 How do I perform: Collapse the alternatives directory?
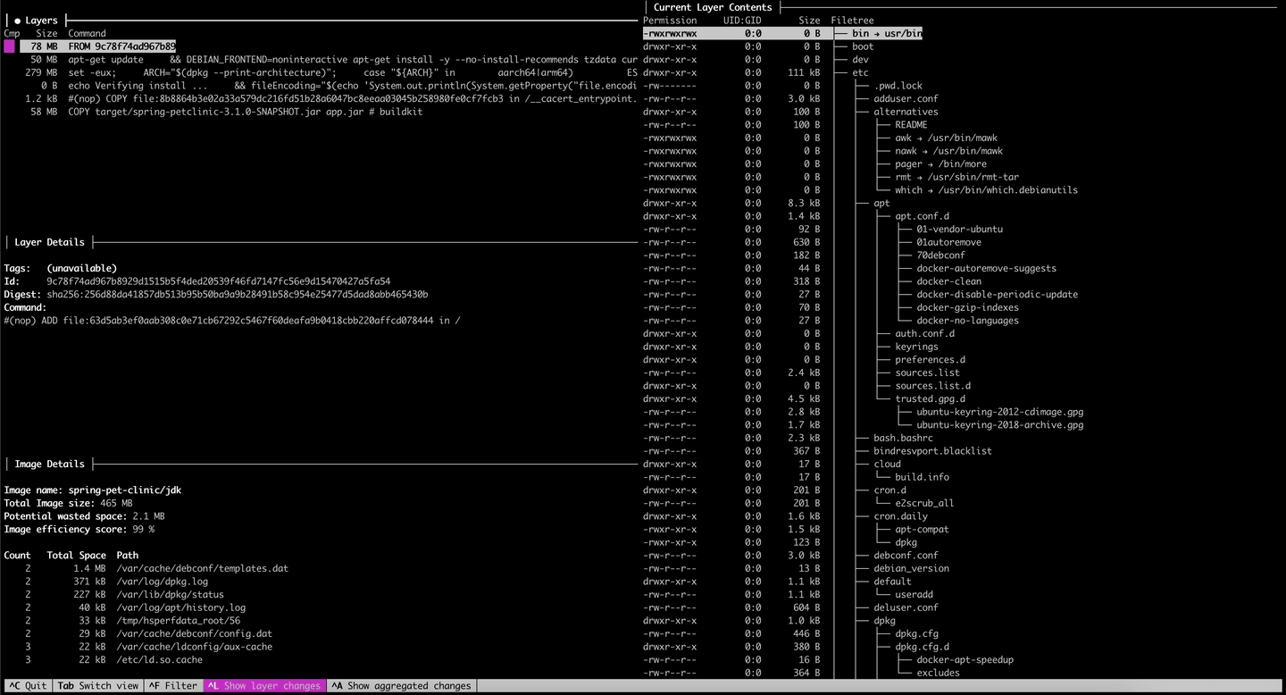(906, 112)
